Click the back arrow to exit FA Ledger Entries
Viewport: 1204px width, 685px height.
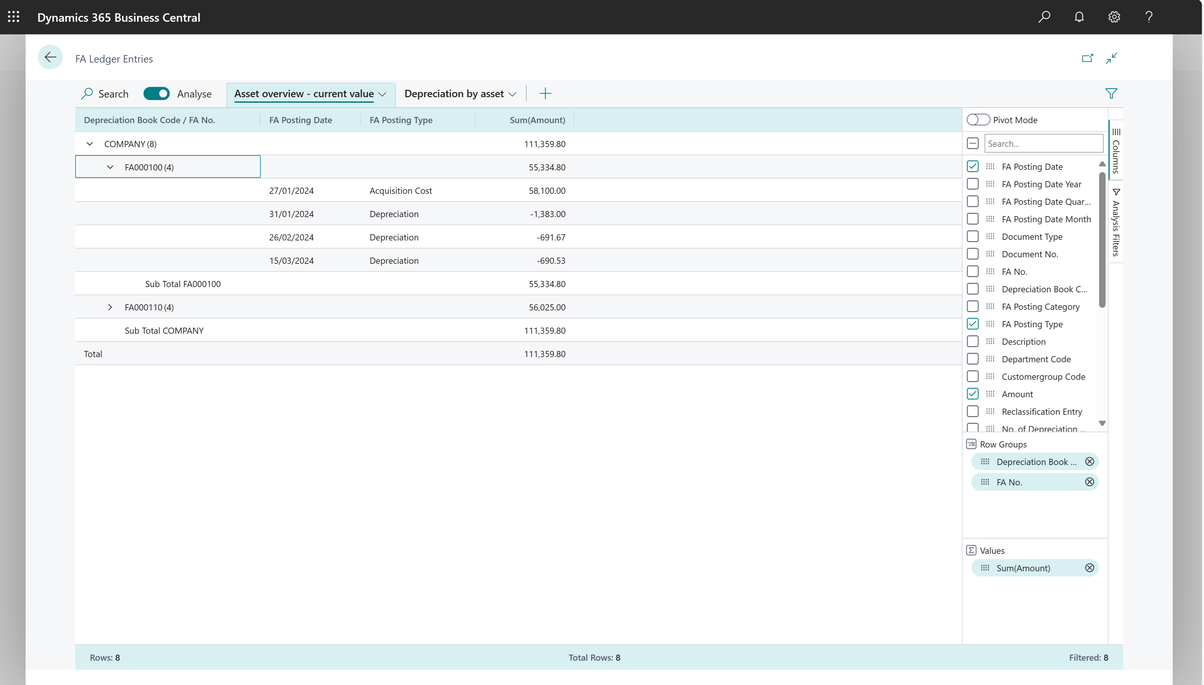[x=50, y=57]
